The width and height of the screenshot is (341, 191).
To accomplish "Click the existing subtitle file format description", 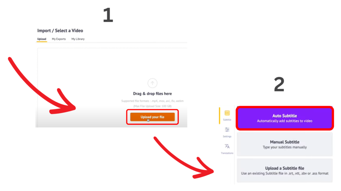I will 285,174.
